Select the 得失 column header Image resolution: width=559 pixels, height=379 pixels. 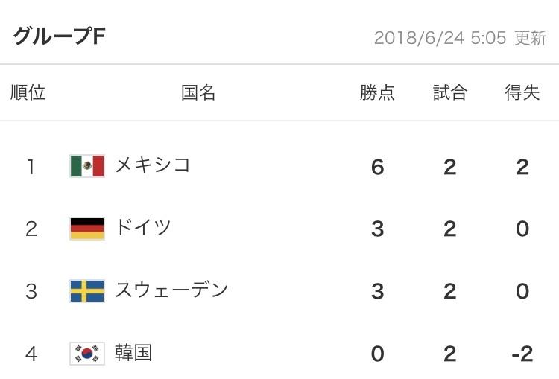(522, 92)
